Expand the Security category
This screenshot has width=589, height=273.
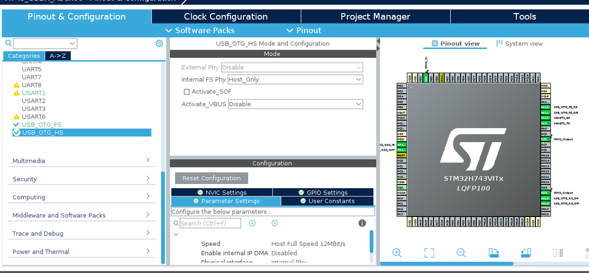point(81,179)
